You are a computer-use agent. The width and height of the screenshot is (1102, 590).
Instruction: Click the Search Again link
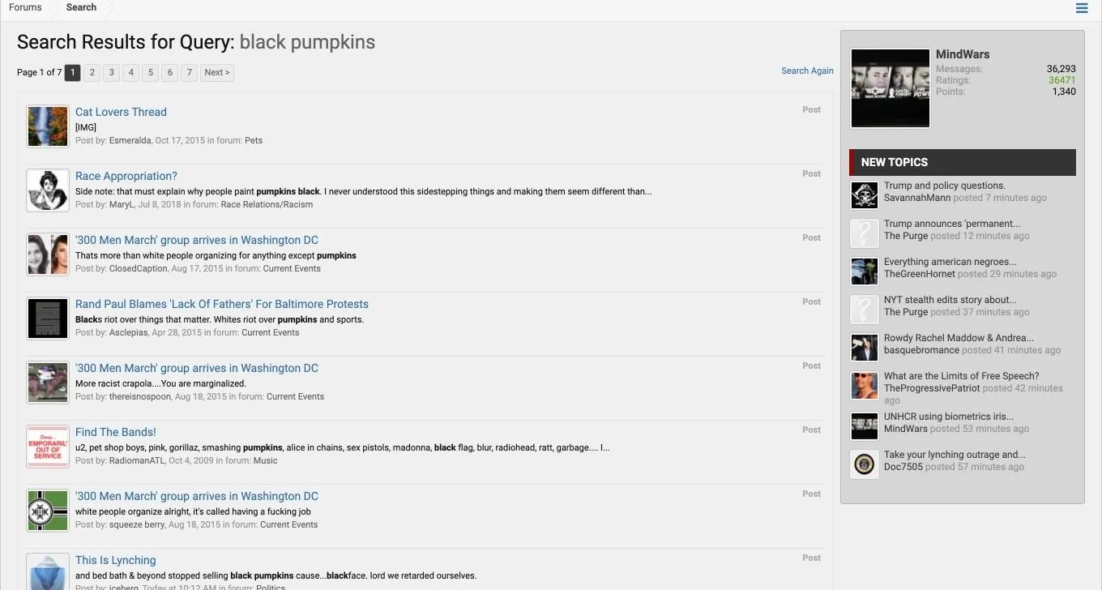807,71
